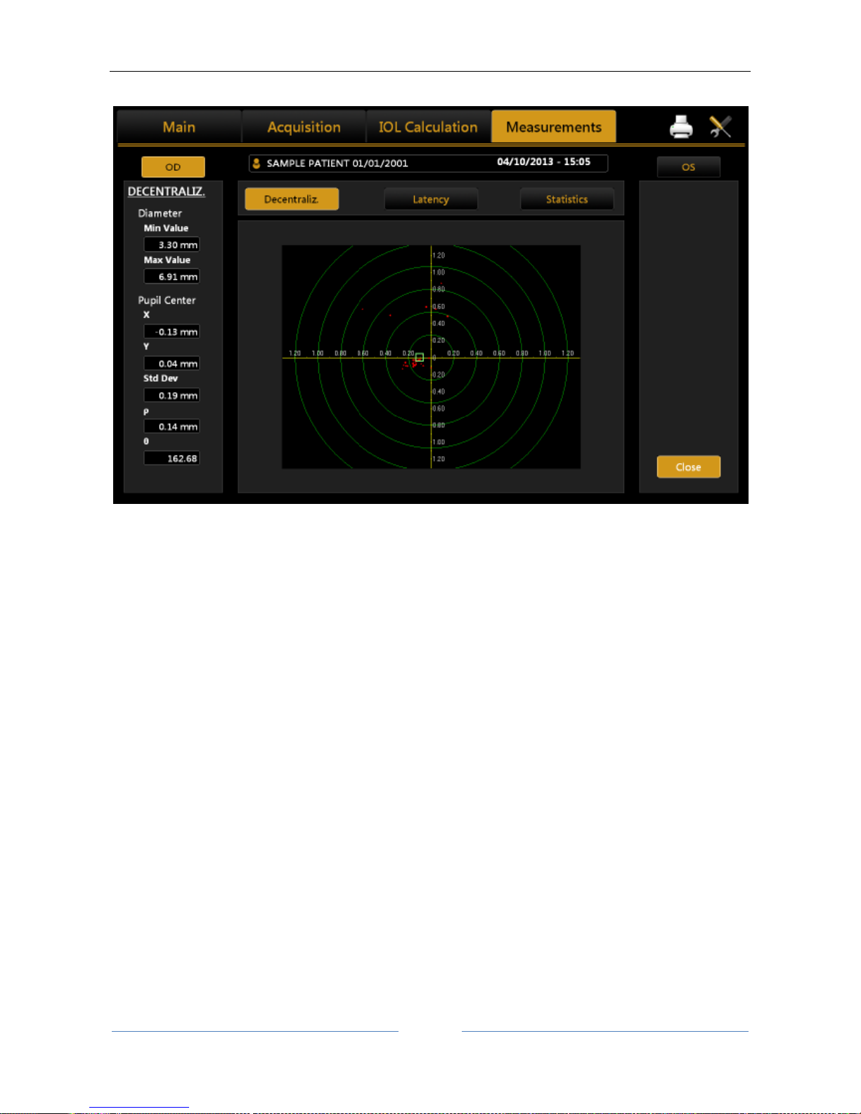Click the theta value 162.68 field
Viewport: 861px width, 1114px height.
171,458
